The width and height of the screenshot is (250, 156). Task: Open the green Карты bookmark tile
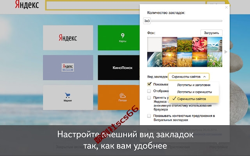click(x=119, y=38)
